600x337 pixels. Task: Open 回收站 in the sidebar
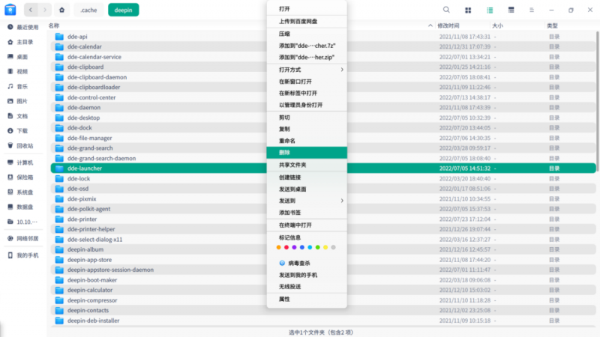23,145
